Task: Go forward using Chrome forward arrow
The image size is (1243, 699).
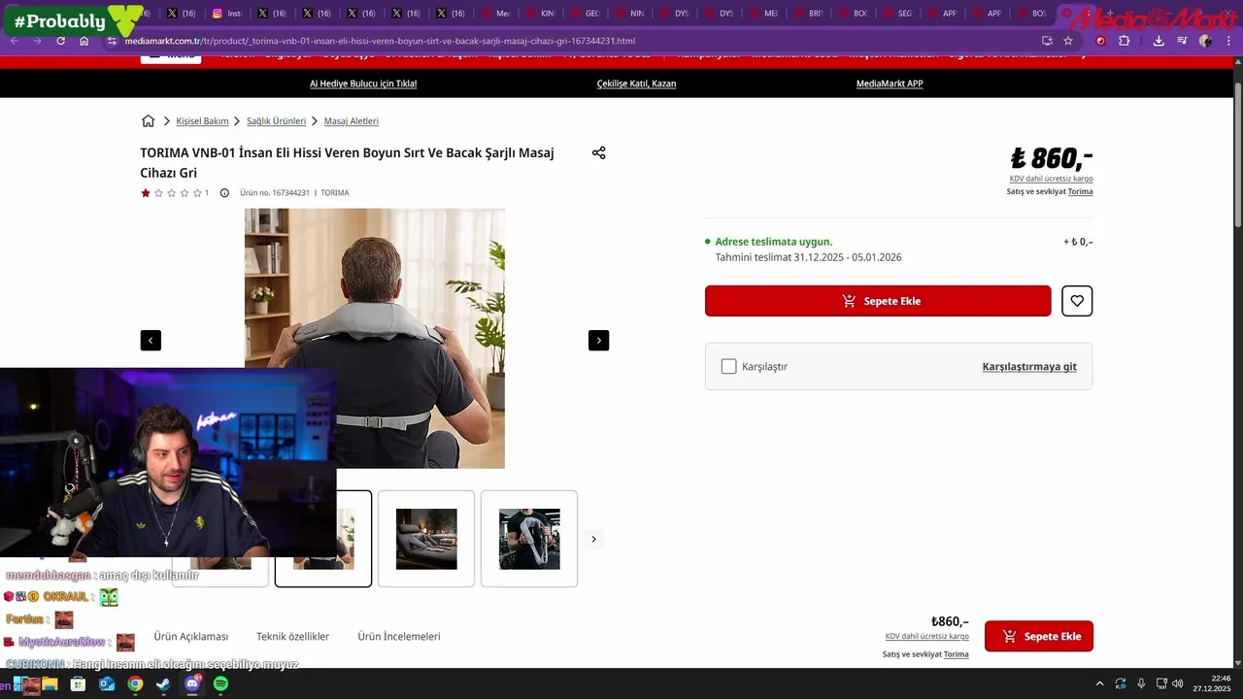Action: pos(37,41)
